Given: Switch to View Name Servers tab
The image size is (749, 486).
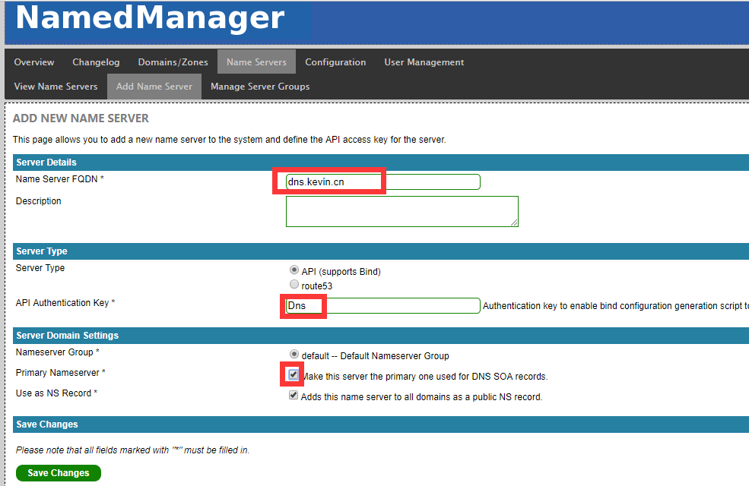Looking at the screenshot, I should pyautogui.click(x=56, y=87).
